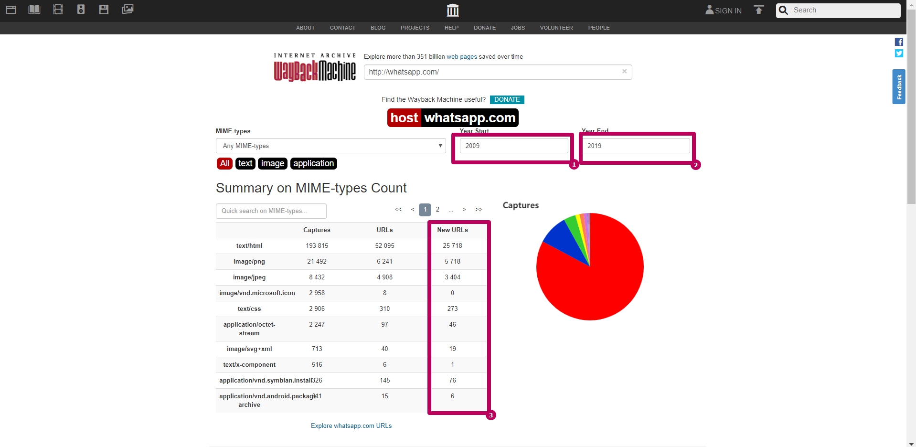Open the PROJECTS menu item

(x=415, y=28)
